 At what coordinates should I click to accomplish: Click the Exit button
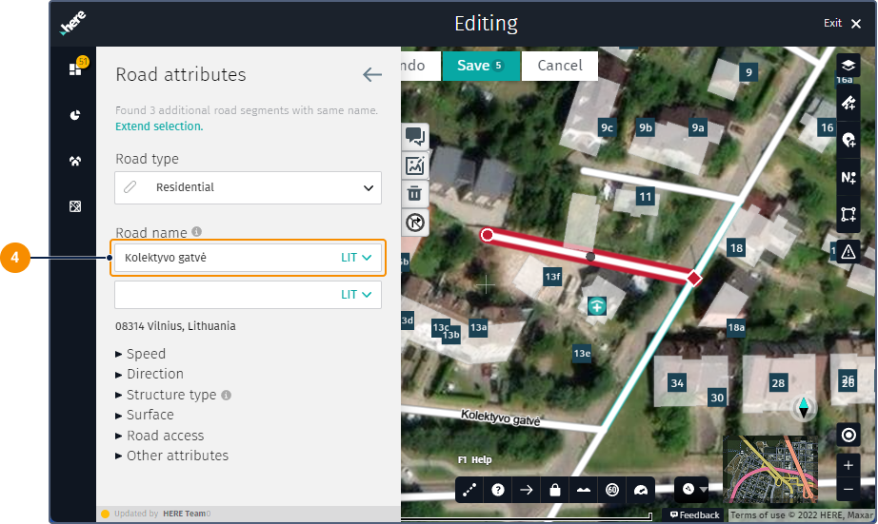point(842,23)
